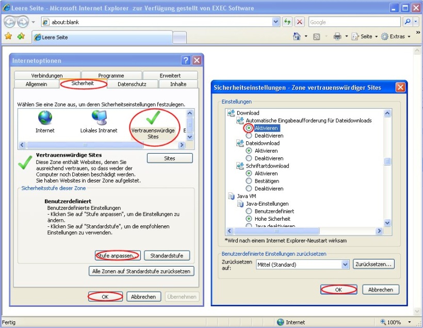This screenshot has width=423, height=328.
Task: Open the zoom level dropdown arrow
Action: pyautogui.click(x=410, y=322)
